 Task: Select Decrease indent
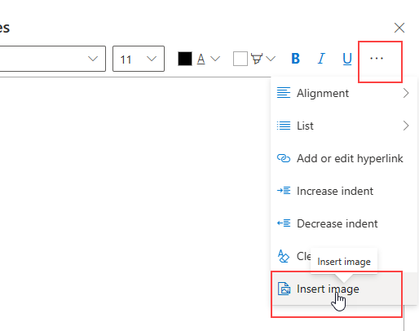pos(344,223)
